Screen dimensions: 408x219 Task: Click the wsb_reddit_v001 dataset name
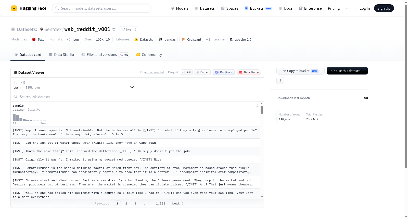[87, 29]
